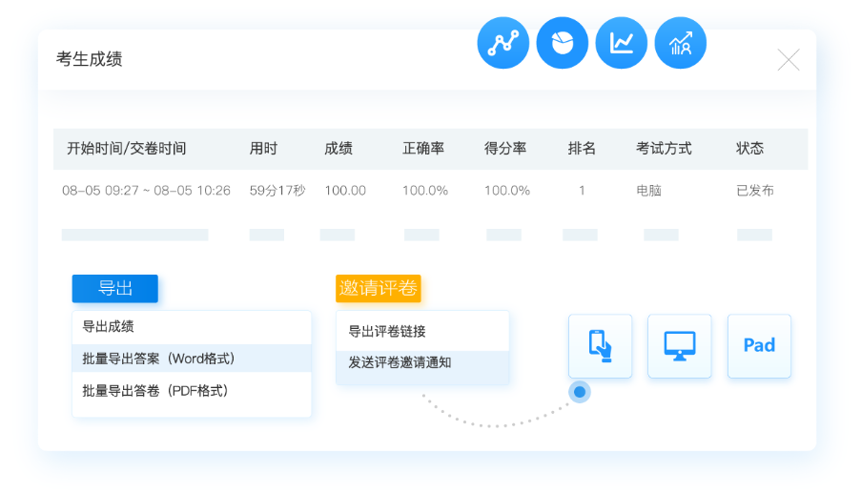The width and height of the screenshot is (861, 493).
Task: Choose the mobile phone exam mode icon
Action: [x=600, y=345]
